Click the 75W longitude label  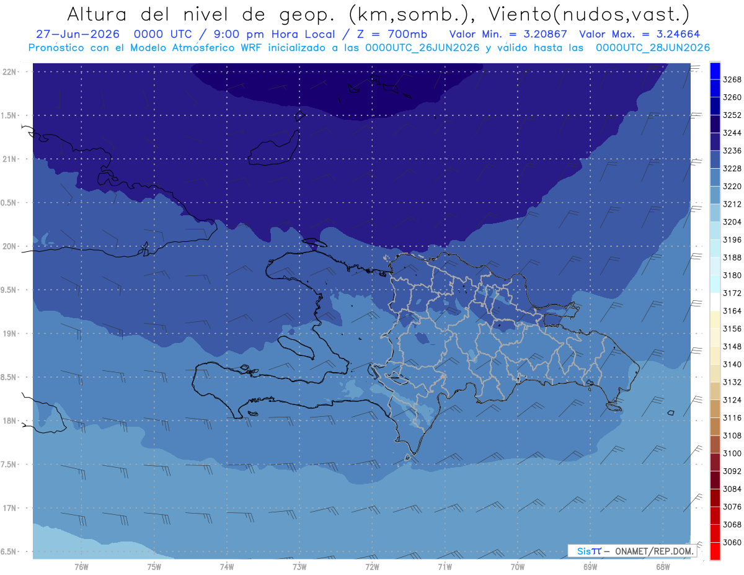[x=154, y=566]
